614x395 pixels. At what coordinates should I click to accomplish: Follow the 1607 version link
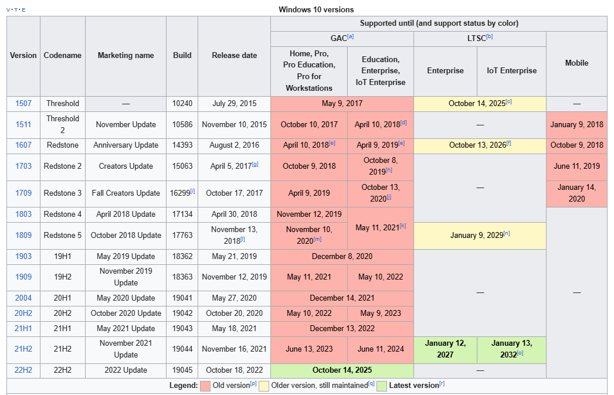point(23,145)
